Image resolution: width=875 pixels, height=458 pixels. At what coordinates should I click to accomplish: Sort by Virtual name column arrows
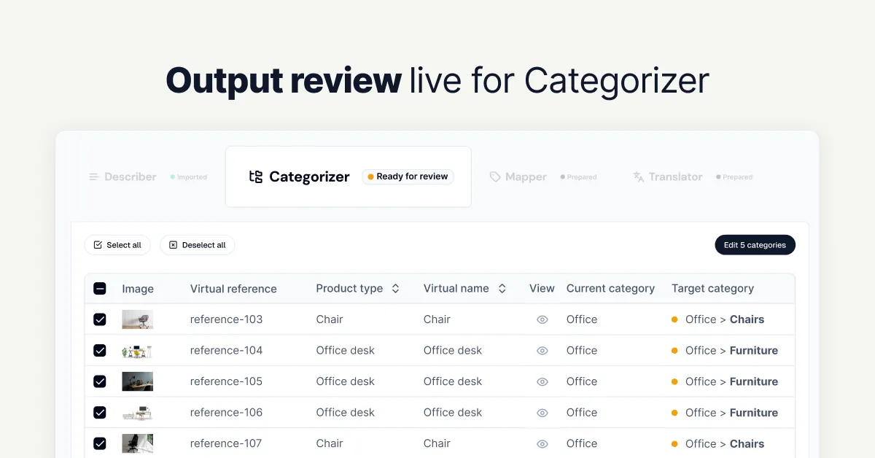click(502, 289)
